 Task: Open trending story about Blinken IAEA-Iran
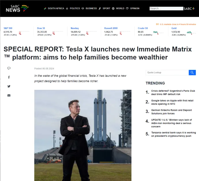point(172,123)
